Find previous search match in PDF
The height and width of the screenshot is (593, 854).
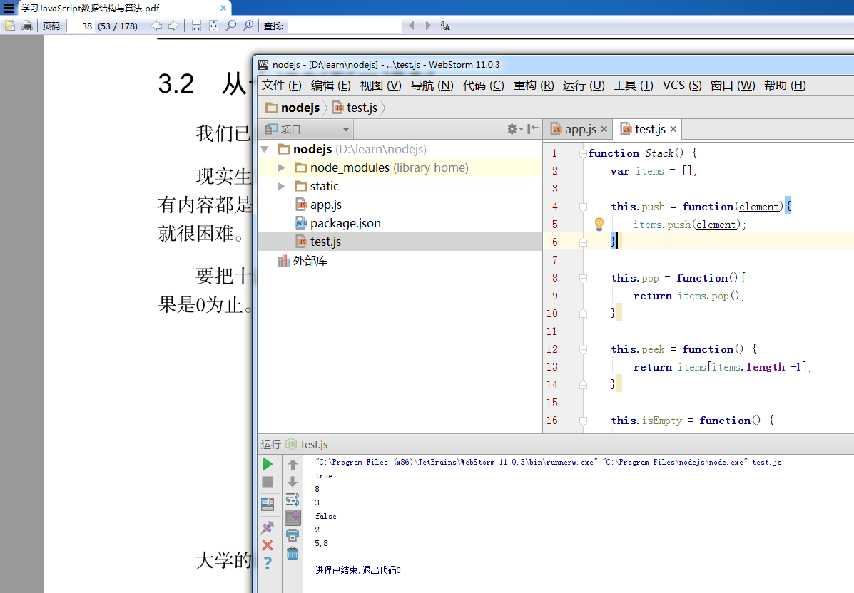[x=411, y=26]
